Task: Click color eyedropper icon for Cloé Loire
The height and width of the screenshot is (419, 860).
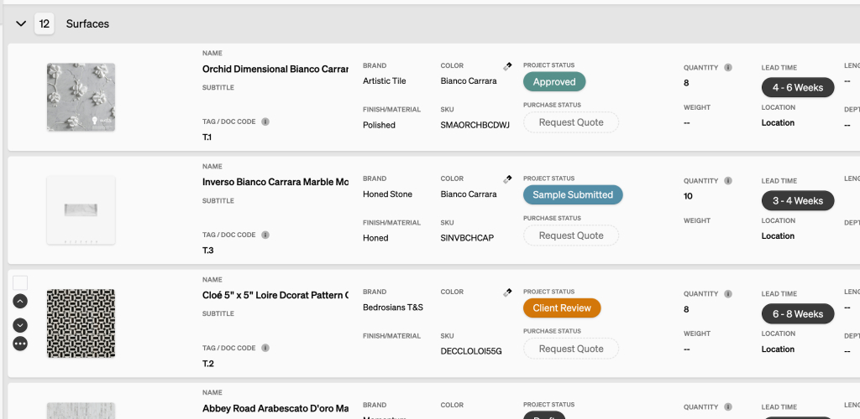Action: 507,292
